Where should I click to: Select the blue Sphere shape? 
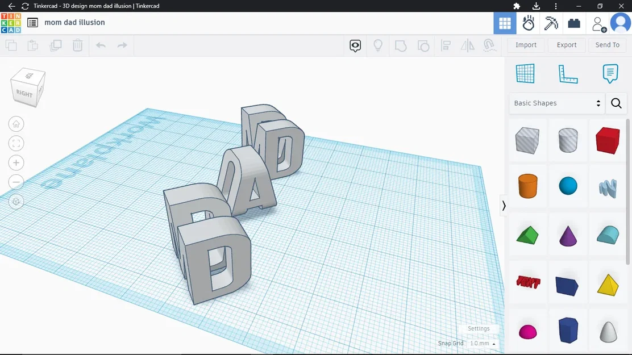click(568, 186)
